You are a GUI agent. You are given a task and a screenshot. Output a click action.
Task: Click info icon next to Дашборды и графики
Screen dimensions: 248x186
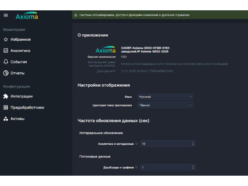(x=136, y=167)
